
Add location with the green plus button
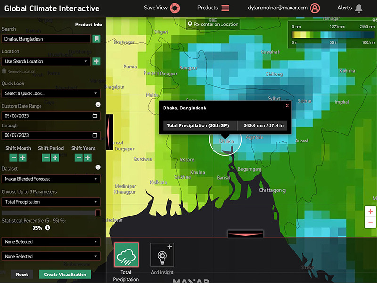point(97,61)
